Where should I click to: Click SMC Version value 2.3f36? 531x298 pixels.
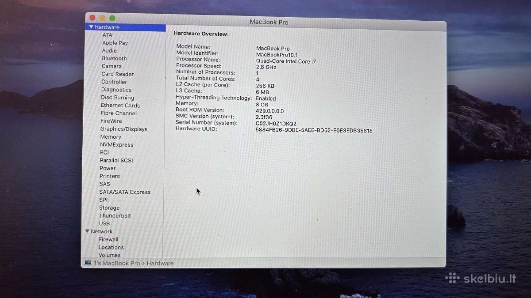click(x=265, y=117)
